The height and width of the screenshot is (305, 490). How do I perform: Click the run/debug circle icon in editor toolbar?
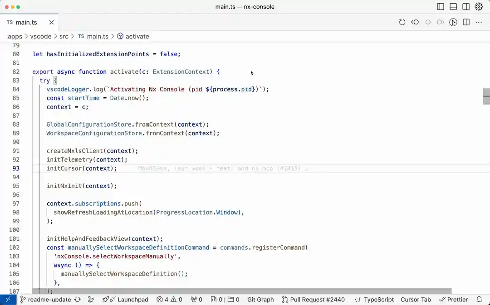[453, 22]
